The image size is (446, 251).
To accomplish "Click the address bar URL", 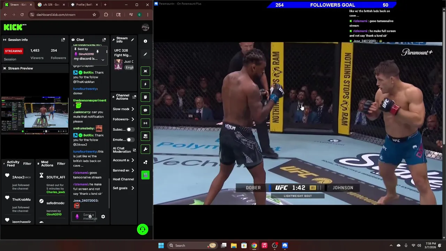I will (56, 15).
